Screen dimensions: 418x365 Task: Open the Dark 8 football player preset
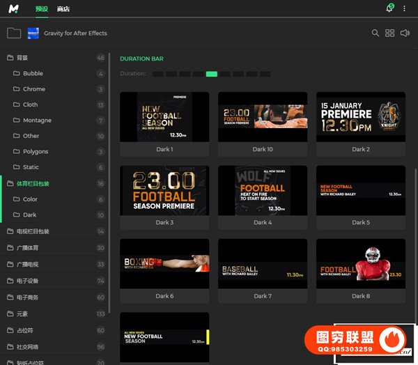coord(360,263)
